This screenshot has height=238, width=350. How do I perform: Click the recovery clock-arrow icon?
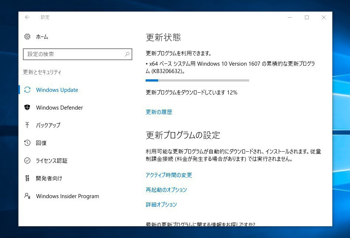(x=27, y=143)
